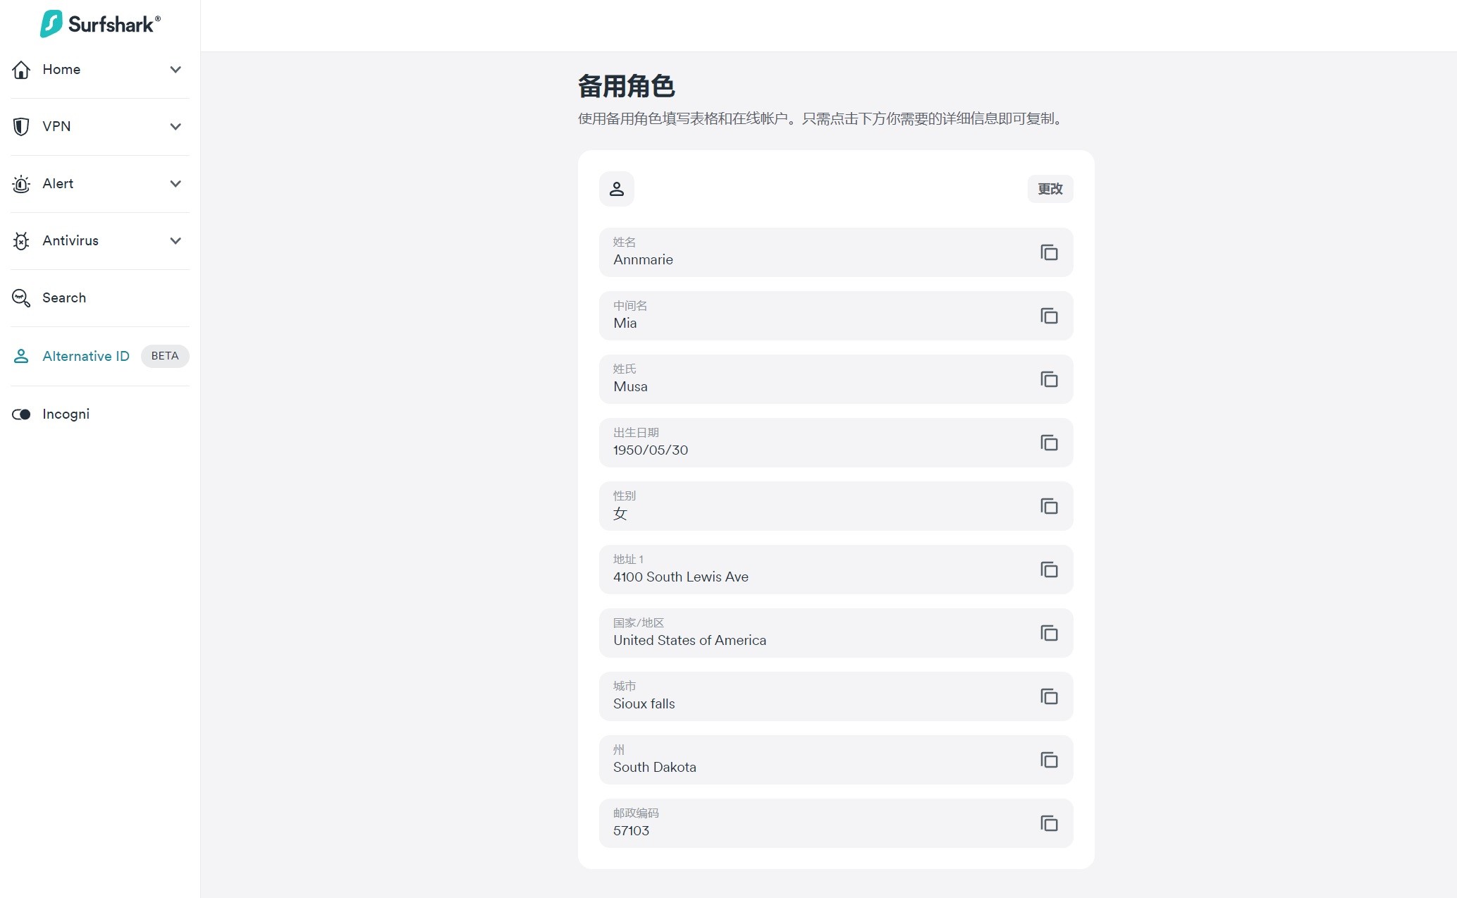
Task: Copy the middle name Mia
Action: coord(1049,316)
